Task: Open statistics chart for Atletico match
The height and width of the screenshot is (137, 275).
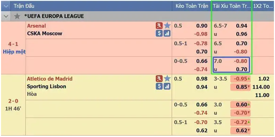Action: pos(167,87)
